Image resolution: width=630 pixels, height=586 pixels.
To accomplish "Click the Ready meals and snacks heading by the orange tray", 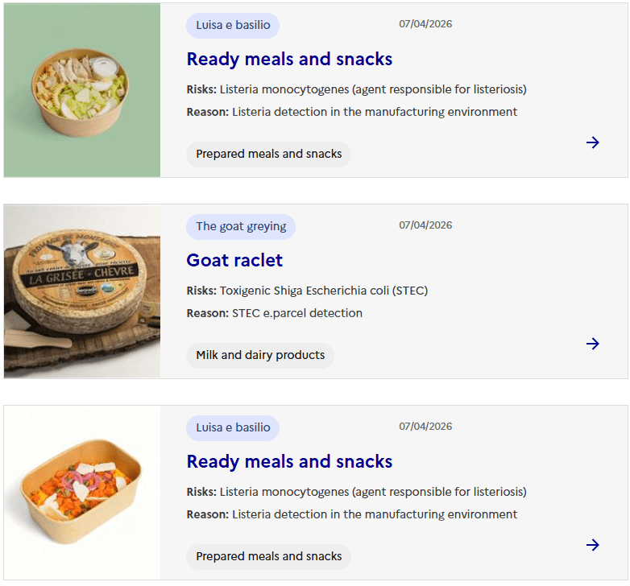I will pyautogui.click(x=289, y=461).
